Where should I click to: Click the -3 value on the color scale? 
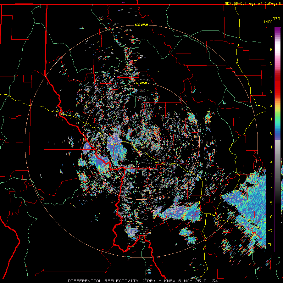click(270, 175)
